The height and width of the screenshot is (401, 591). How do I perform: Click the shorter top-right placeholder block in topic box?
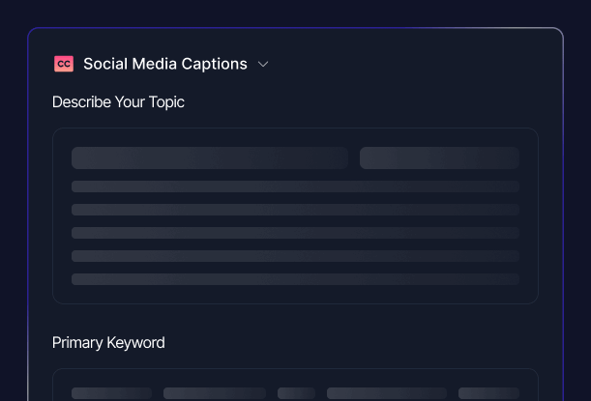tap(439, 158)
